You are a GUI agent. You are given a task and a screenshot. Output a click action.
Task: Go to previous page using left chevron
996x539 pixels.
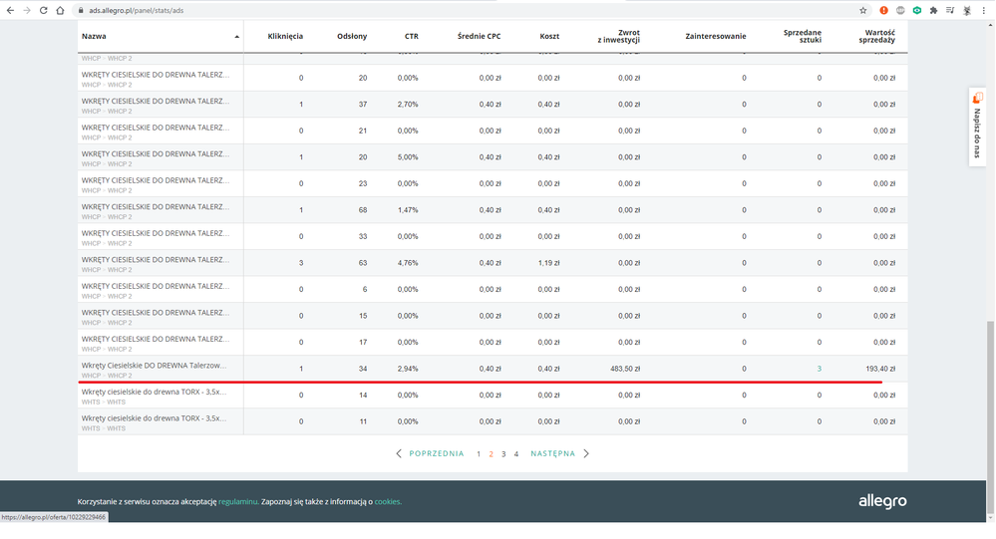click(x=400, y=453)
